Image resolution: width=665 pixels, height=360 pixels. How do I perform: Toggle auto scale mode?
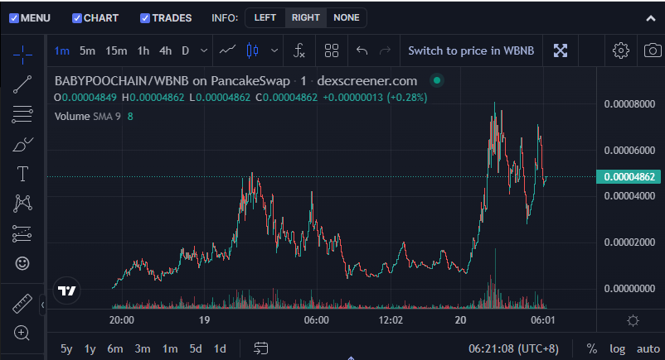(648, 349)
